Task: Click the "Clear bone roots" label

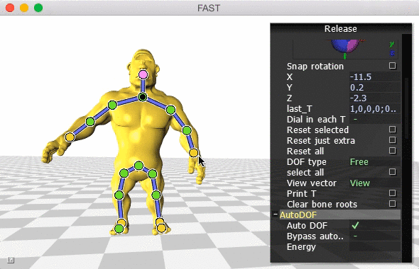Action: click(x=322, y=205)
